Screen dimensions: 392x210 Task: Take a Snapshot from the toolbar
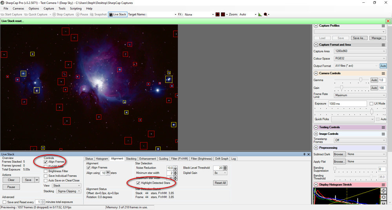[98, 14]
